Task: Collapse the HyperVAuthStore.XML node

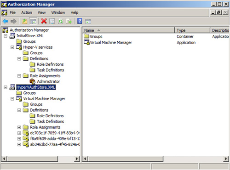Action: [x=6, y=87]
